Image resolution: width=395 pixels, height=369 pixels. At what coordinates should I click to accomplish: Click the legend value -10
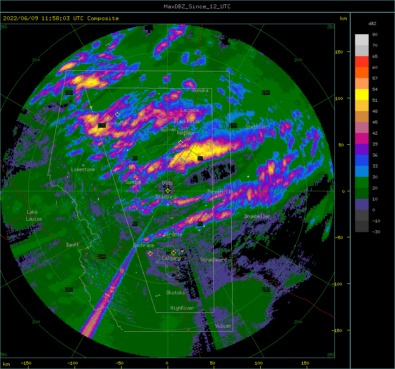click(x=376, y=221)
